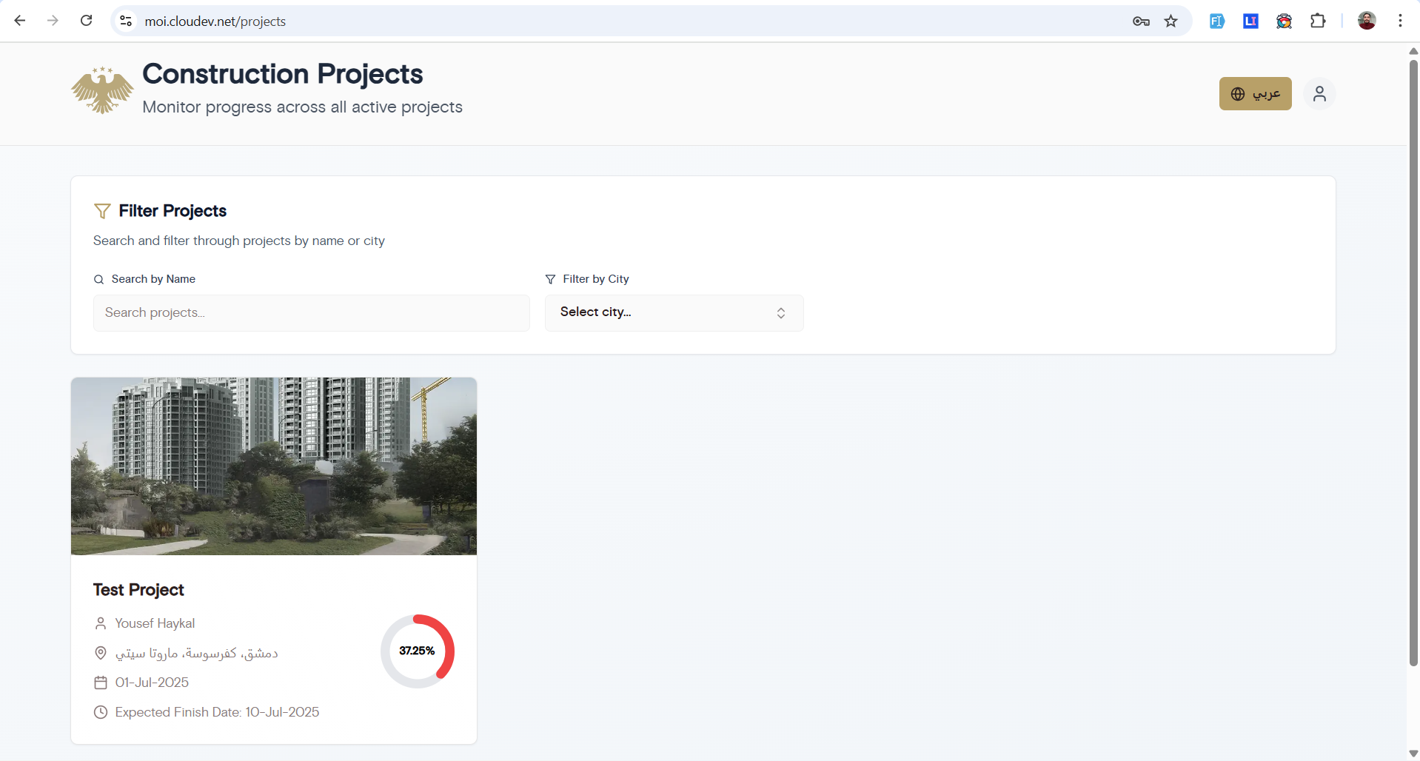
Task: Open the user profile icon
Action: click(1319, 94)
